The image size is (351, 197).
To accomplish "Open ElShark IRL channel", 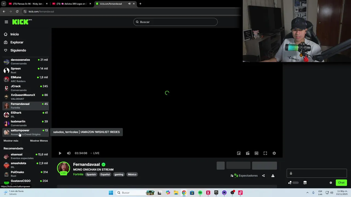I will coord(26,114).
